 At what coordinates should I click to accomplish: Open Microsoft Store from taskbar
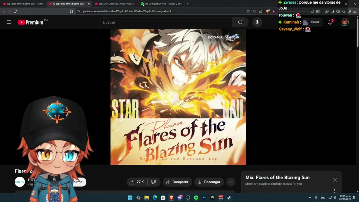(x=163, y=198)
